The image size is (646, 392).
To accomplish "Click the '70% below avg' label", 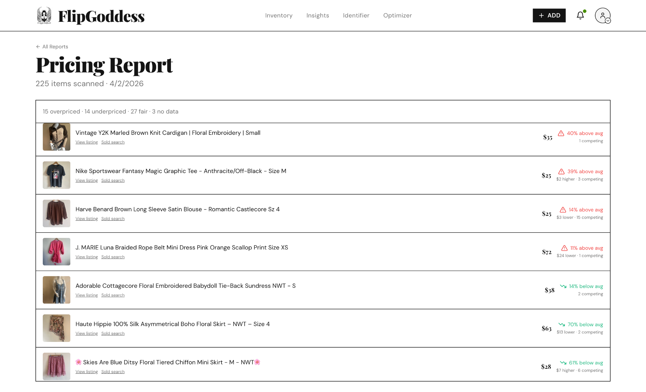I will 585,324.
